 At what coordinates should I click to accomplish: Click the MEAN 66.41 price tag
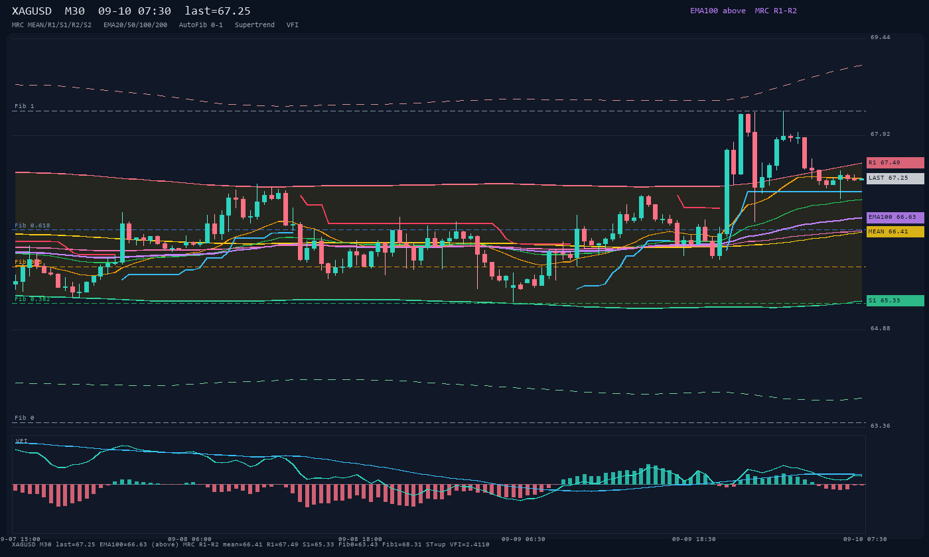click(x=895, y=231)
